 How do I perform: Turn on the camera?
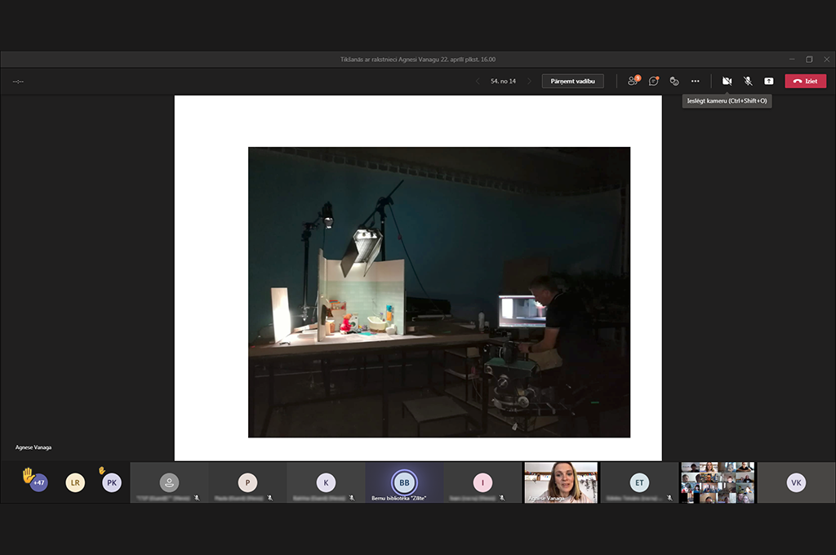[x=727, y=81]
